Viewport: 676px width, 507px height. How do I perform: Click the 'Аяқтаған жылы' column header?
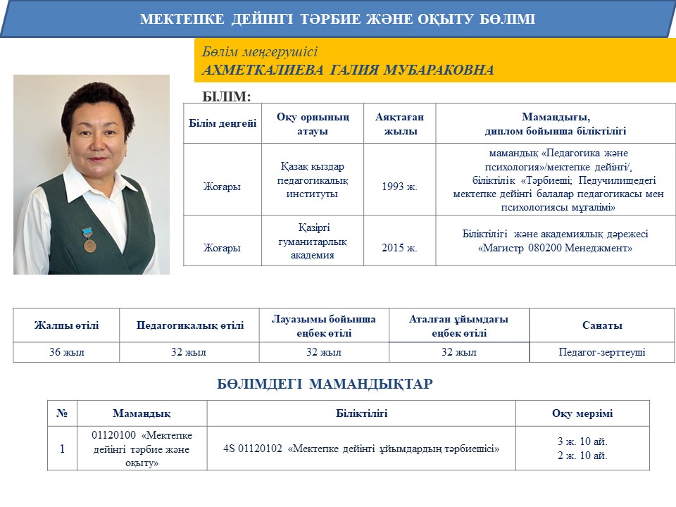(399, 123)
